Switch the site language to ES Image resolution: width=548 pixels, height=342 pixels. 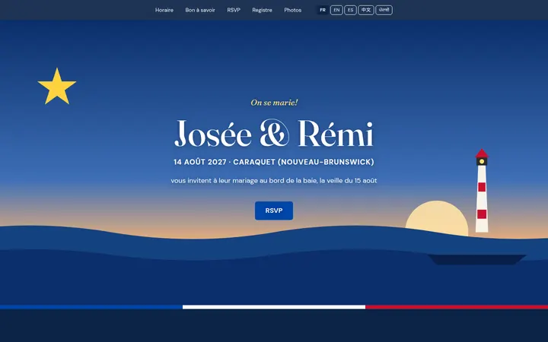pyautogui.click(x=351, y=10)
